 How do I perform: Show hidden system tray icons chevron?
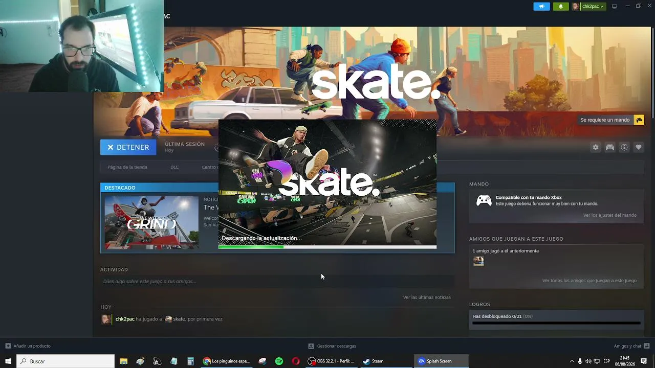pos(572,361)
